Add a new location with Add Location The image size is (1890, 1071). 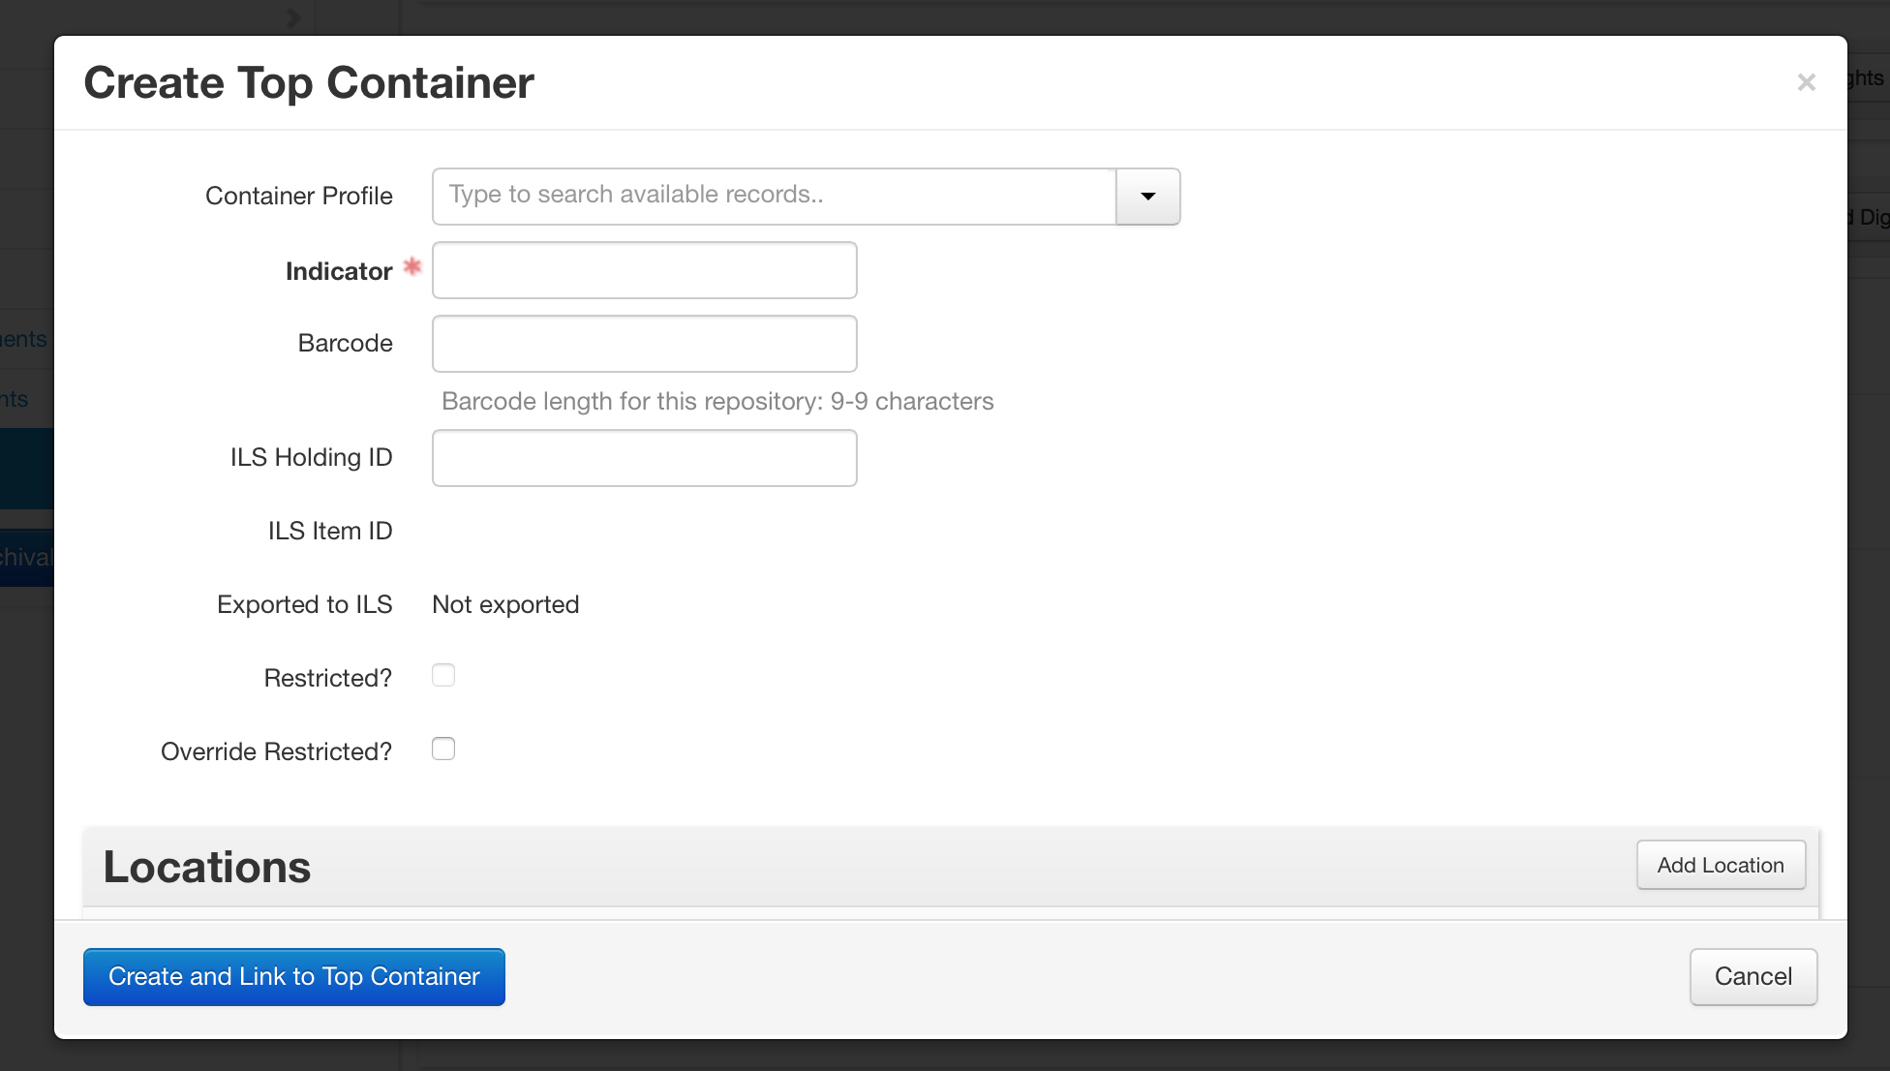(1721, 865)
